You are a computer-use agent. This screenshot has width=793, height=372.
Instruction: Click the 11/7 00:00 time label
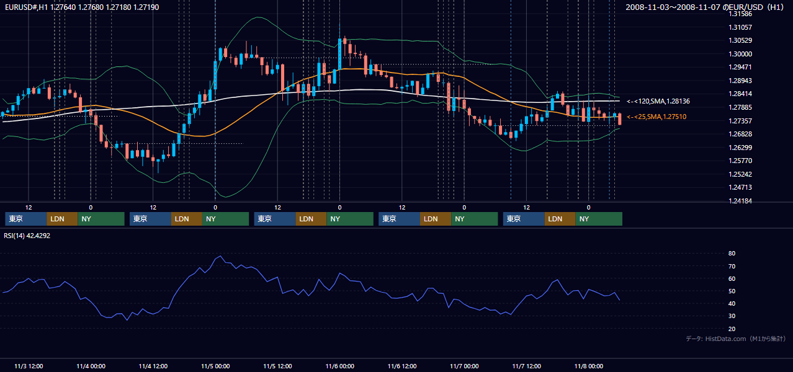click(464, 366)
